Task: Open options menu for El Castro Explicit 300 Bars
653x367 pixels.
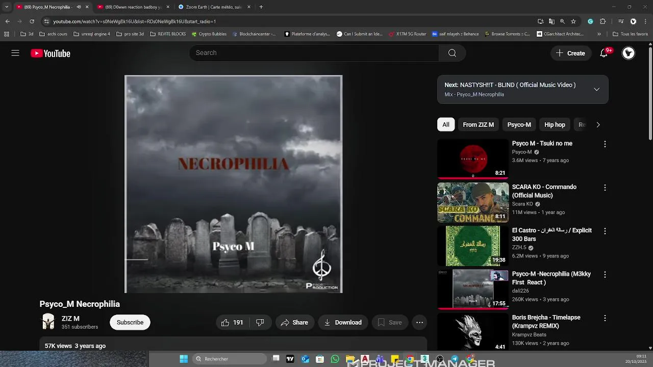Action: pyautogui.click(x=605, y=231)
